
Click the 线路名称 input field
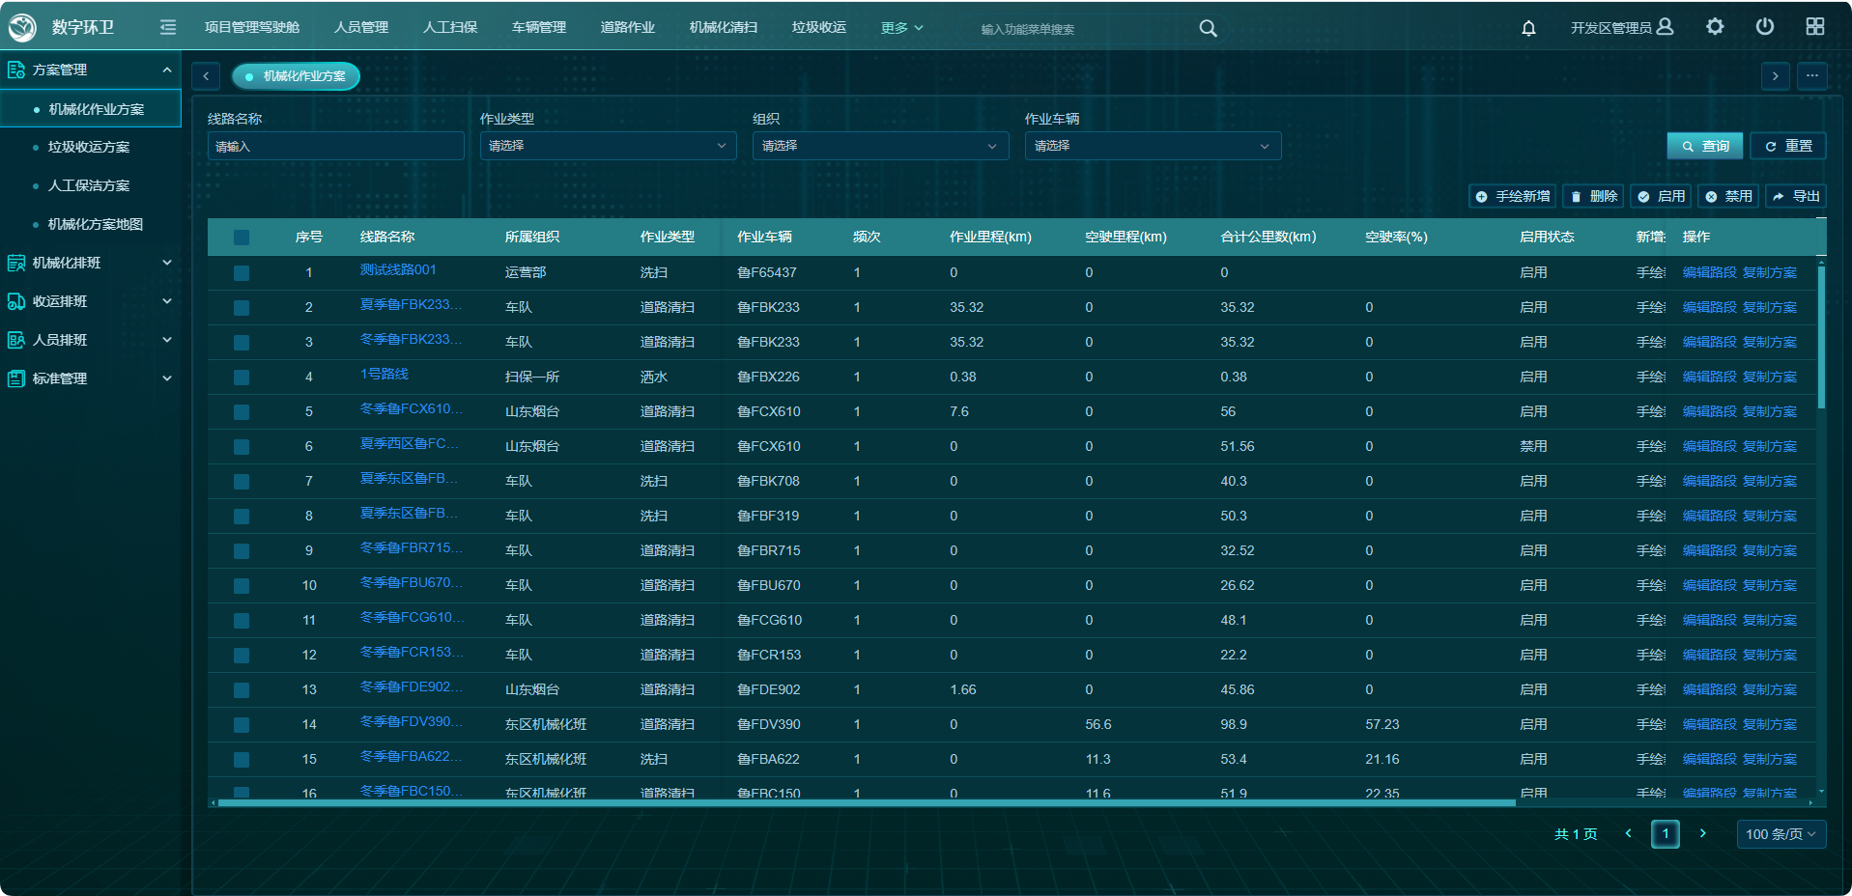pyautogui.click(x=335, y=147)
